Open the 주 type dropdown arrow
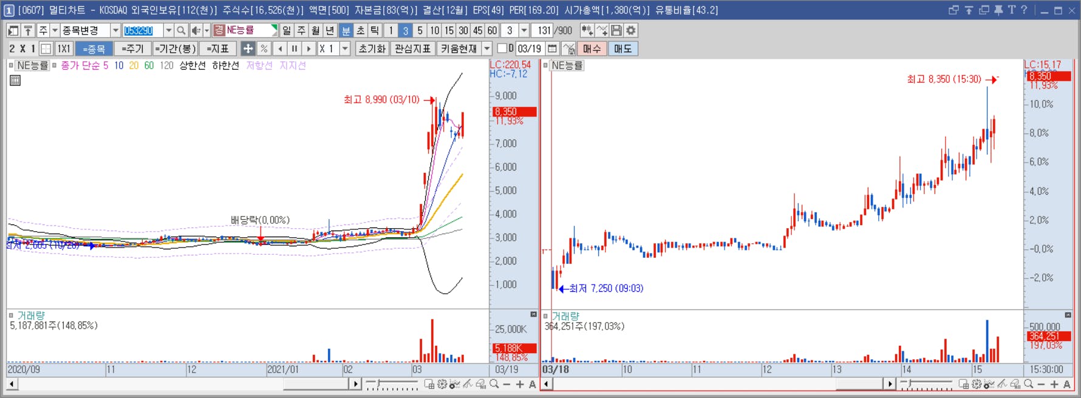 [x=55, y=30]
